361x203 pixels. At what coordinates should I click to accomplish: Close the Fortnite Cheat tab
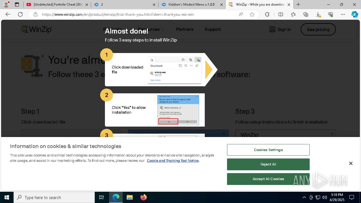click(87, 5)
